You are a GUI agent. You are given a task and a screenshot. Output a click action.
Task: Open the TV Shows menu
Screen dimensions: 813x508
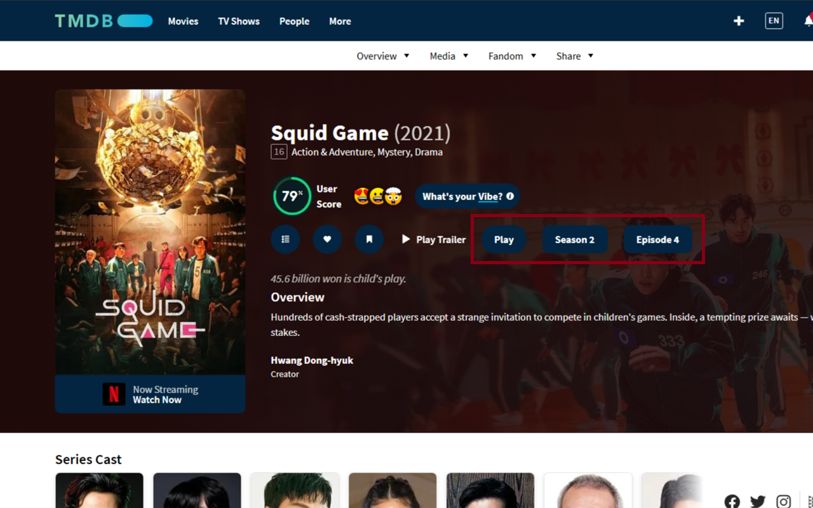pyautogui.click(x=239, y=21)
